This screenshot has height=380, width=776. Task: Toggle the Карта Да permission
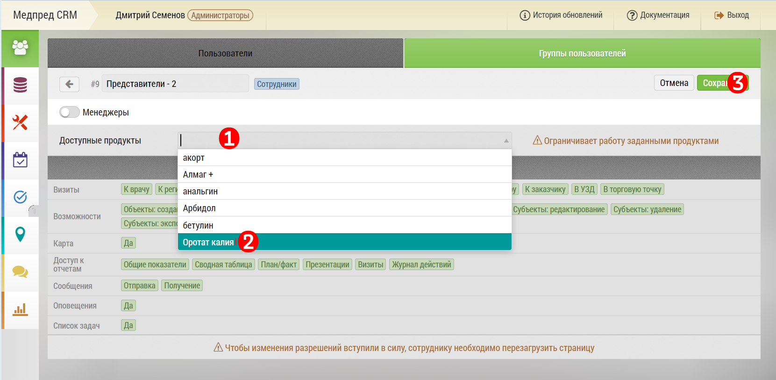[128, 243]
